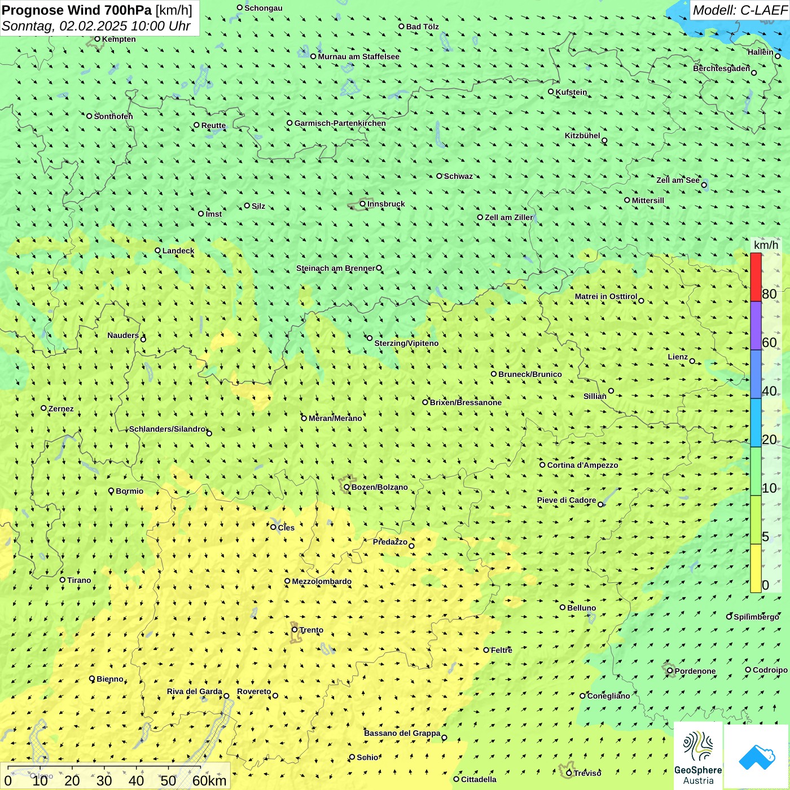This screenshot has height=790, width=790.
Task: Pick the light blue 20–40 km/h legend color
Action: pyautogui.click(x=756, y=423)
